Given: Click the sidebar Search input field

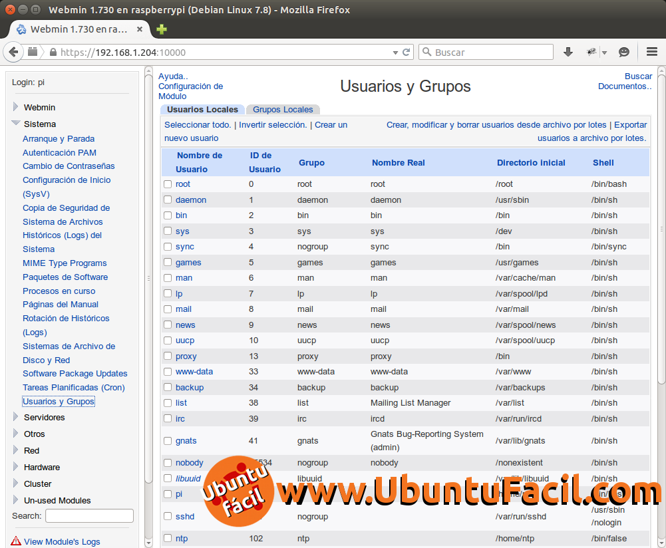Looking at the screenshot, I should [90, 515].
